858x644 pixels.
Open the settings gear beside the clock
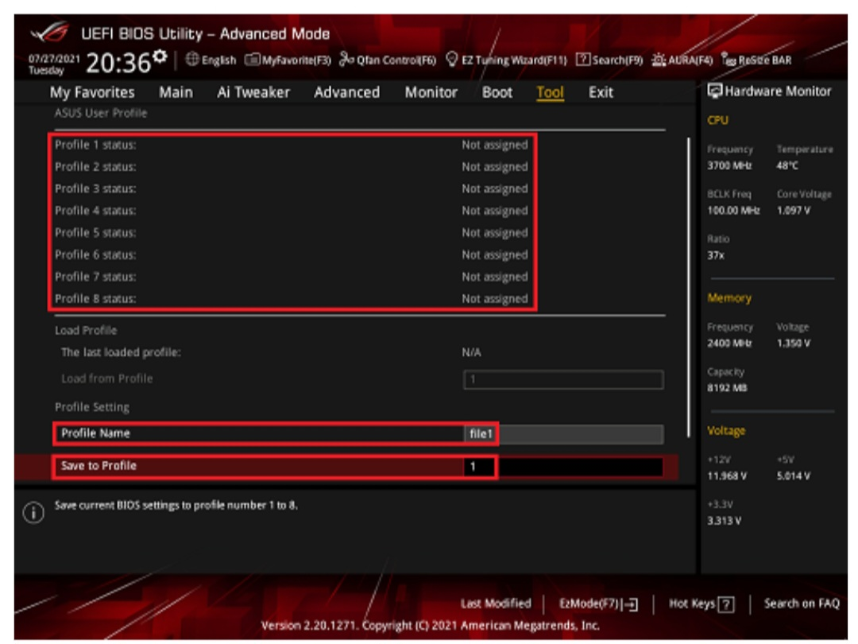click(160, 56)
